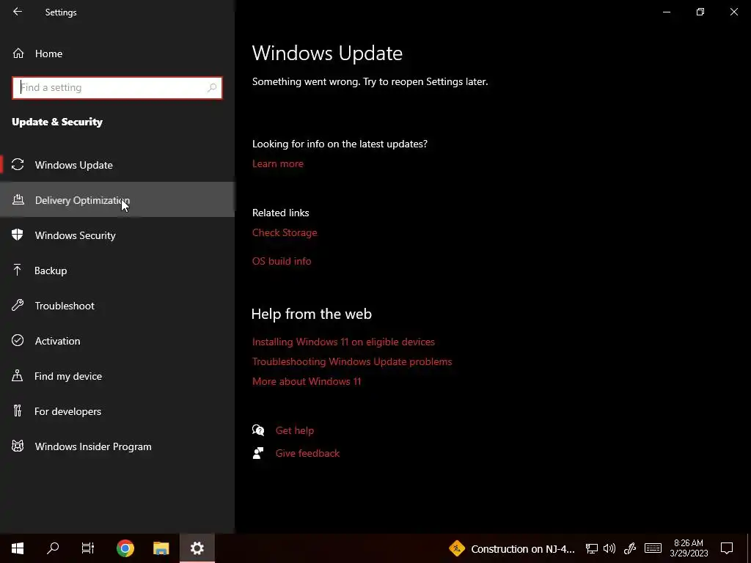Screen dimensions: 751x563
Task: Open the Windows Start menu
Action: click(18, 548)
